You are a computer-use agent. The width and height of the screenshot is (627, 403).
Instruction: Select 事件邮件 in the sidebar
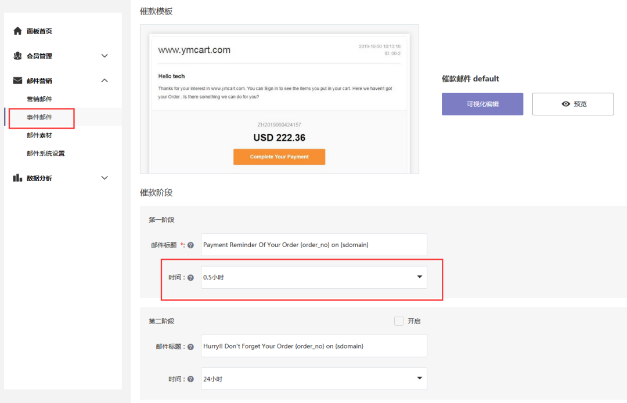[x=39, y=118]
